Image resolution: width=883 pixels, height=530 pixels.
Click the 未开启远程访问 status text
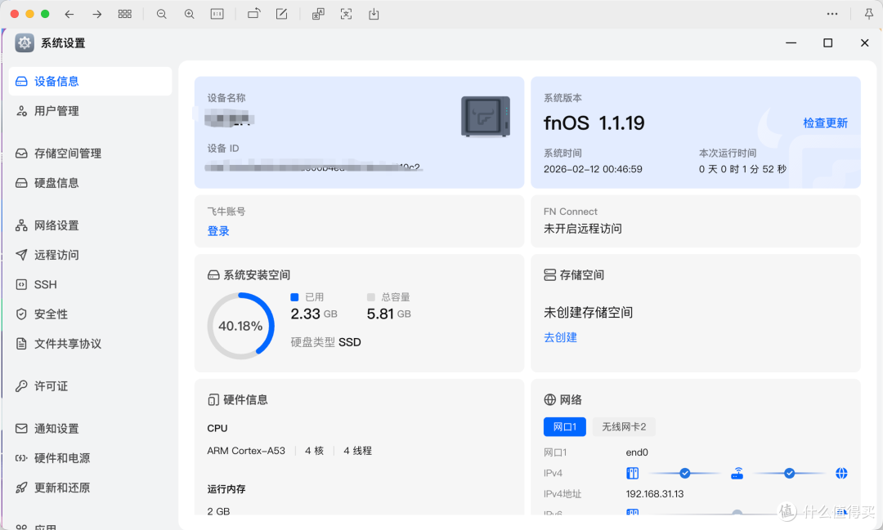583,229
